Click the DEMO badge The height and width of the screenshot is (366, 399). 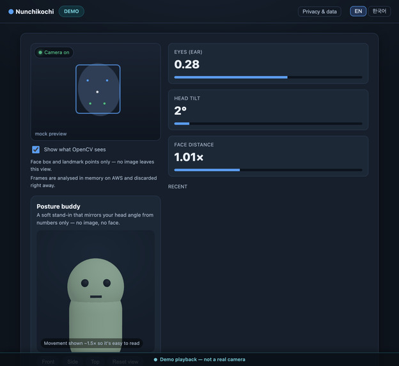pyautogui.click(x=71, y=11)
